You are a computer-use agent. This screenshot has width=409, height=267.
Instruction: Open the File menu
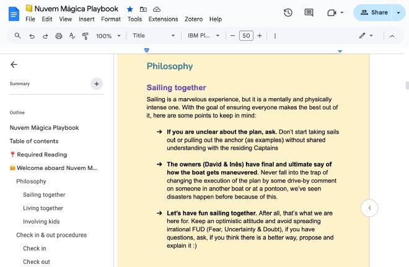tap(30, 19)
